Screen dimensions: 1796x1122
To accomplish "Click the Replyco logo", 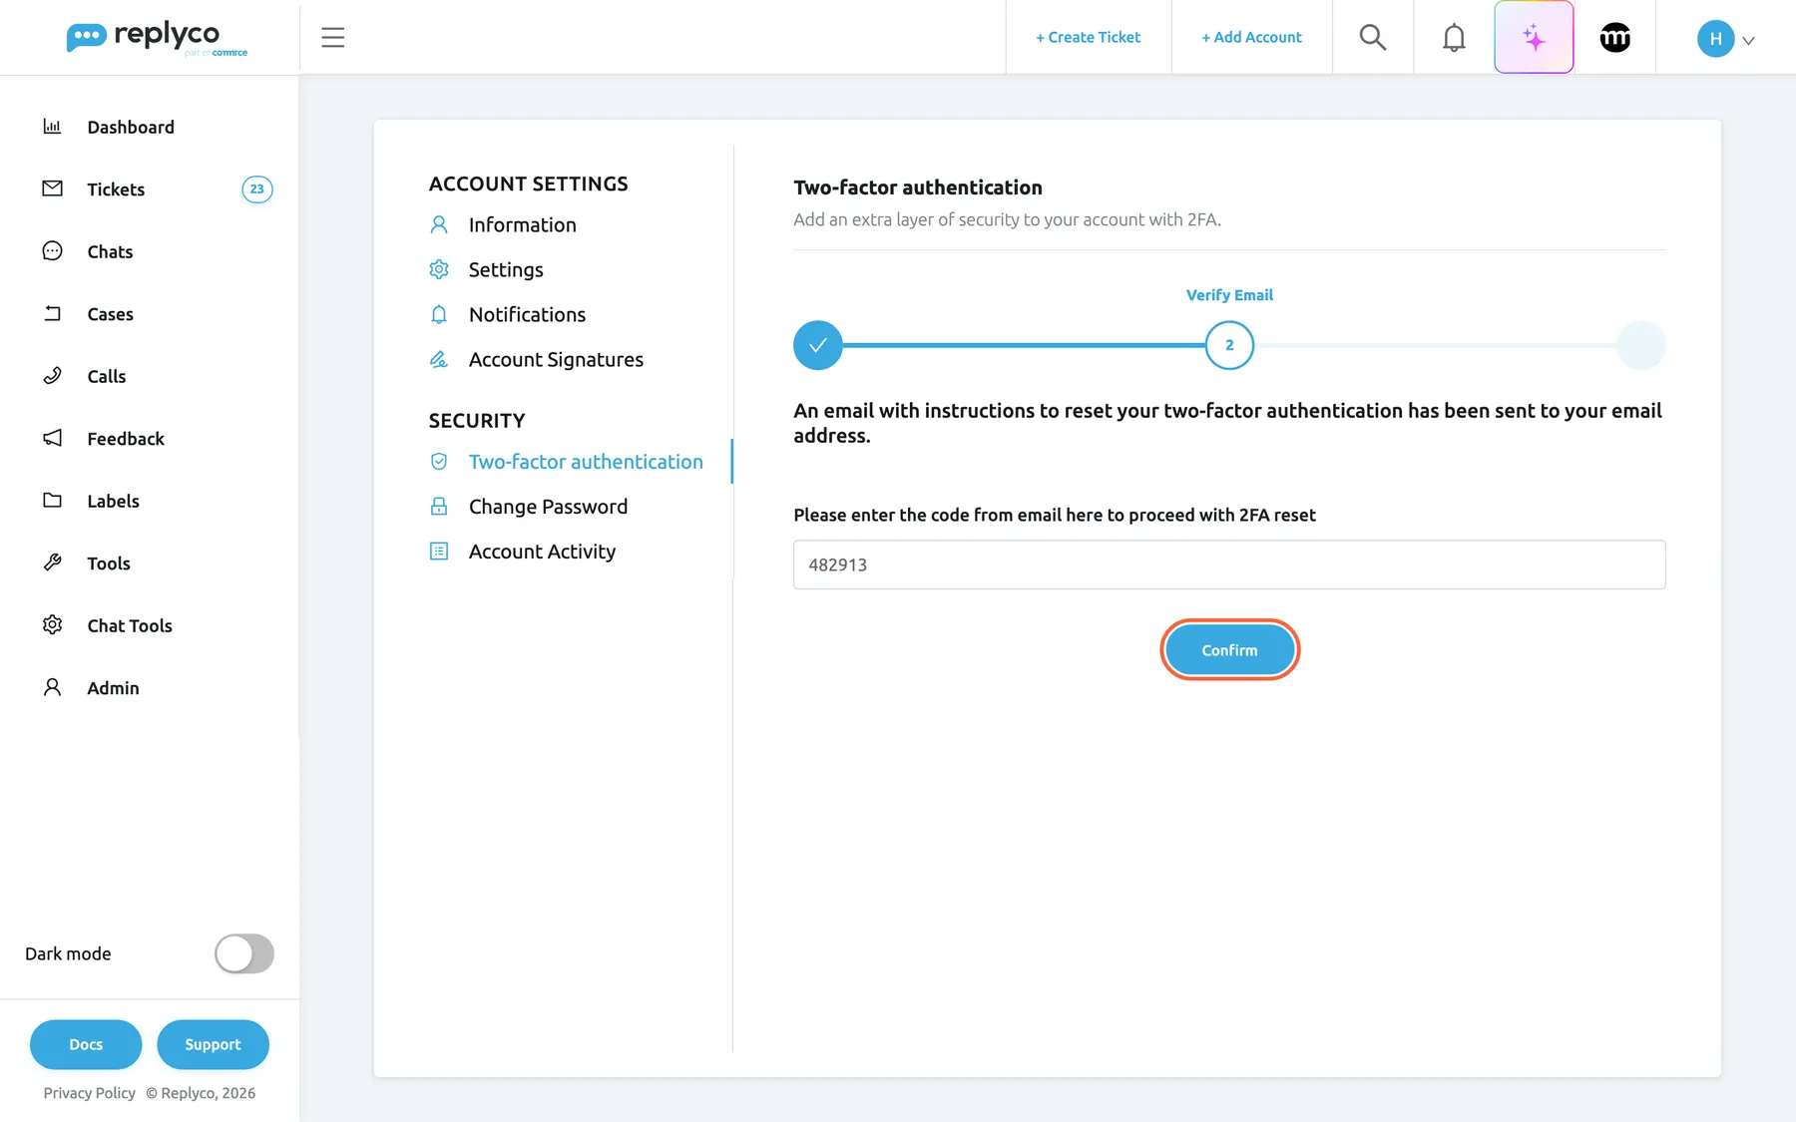I will [157, 38].
